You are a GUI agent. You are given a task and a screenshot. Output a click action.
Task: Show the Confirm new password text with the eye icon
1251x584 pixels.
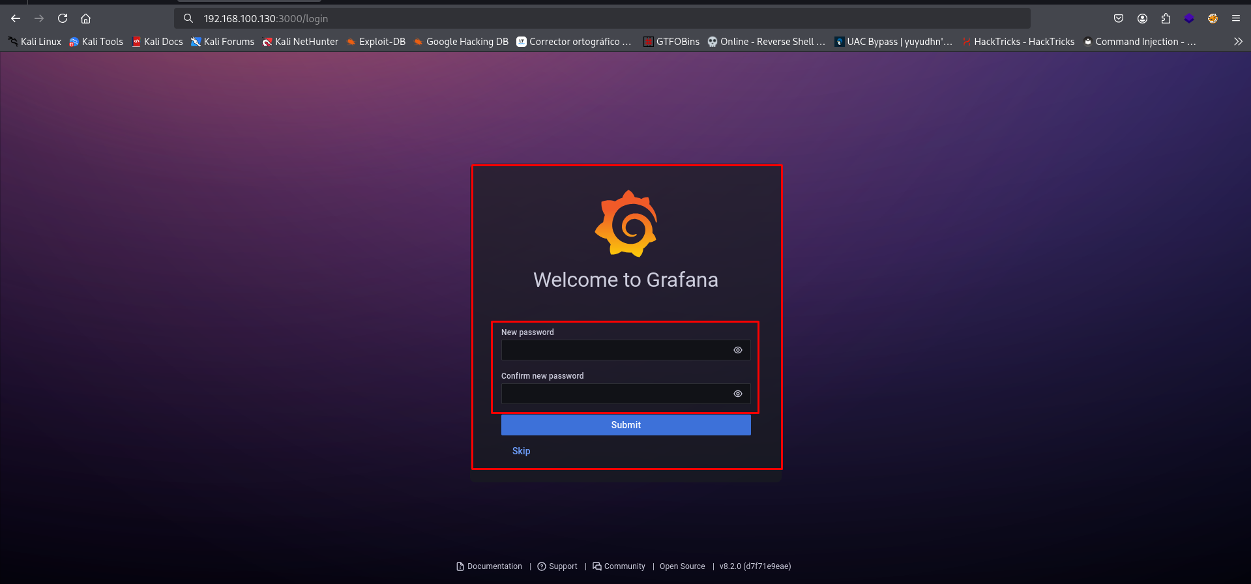click(738, 394)
